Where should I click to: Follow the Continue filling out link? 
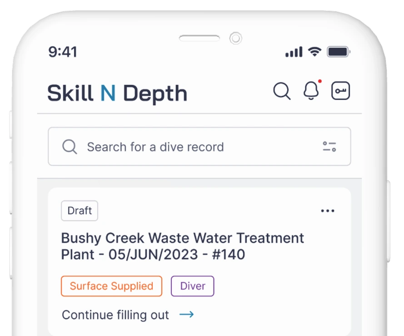click(x=115, y=315)
